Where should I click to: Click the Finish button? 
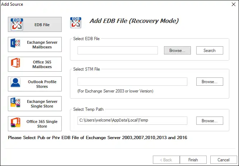coord(193,160)
